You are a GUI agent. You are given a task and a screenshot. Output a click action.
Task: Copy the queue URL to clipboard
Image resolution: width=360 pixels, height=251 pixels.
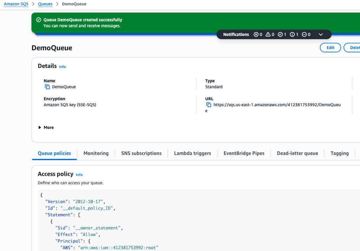click(209, 105)
